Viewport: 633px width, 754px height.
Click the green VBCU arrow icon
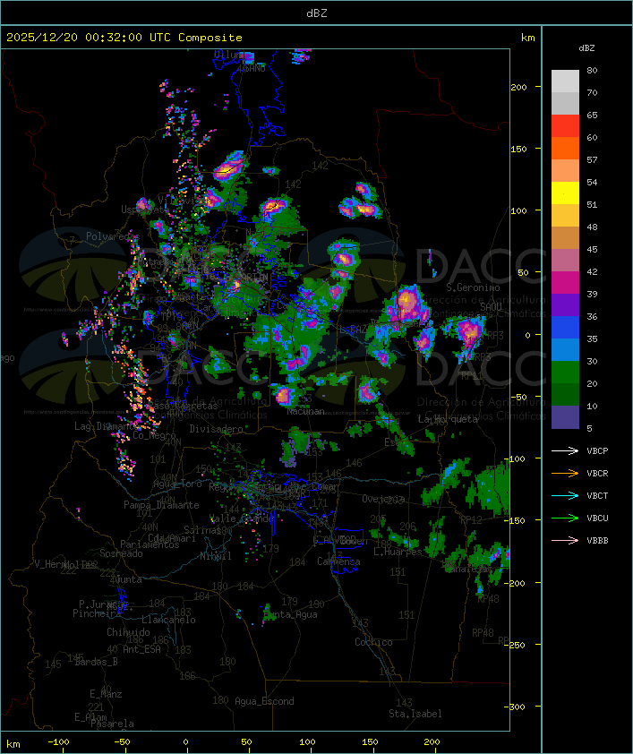[565, 518]
